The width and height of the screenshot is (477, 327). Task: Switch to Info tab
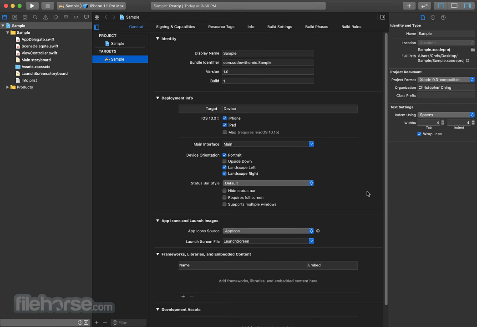point(251,27)
